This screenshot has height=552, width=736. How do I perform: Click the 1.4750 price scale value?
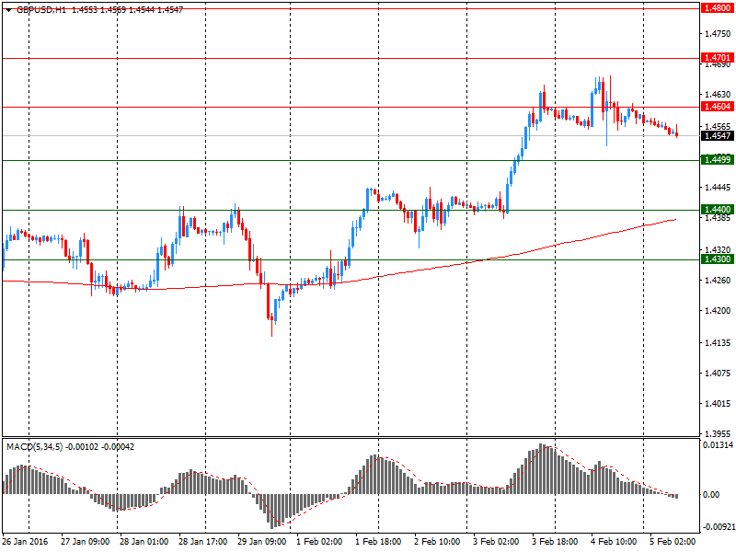click(x=718, y=34)
